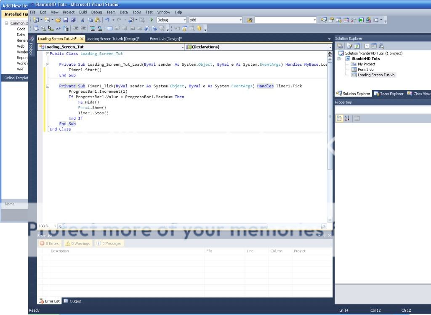Click Refresh icon in Solution Explorer toolbar
Image resolution: width=431 pixels, height=315 pixels.
pos(356,46)
